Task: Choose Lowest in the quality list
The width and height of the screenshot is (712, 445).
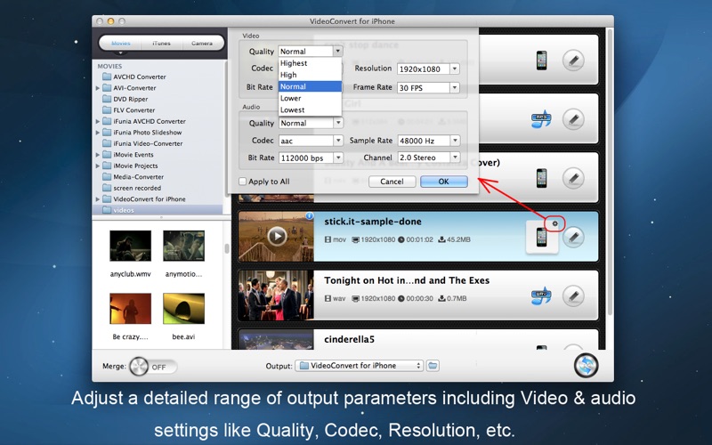Action: tap(310, 109)
